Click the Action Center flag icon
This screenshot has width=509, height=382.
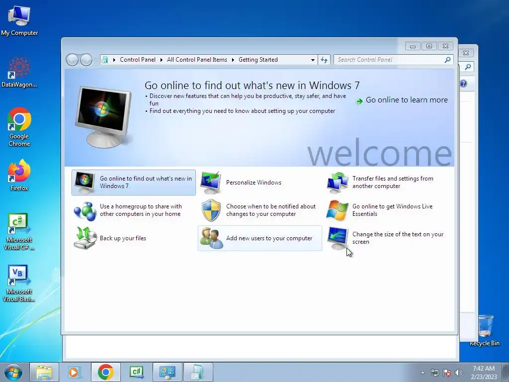click(x=447, y=373)
